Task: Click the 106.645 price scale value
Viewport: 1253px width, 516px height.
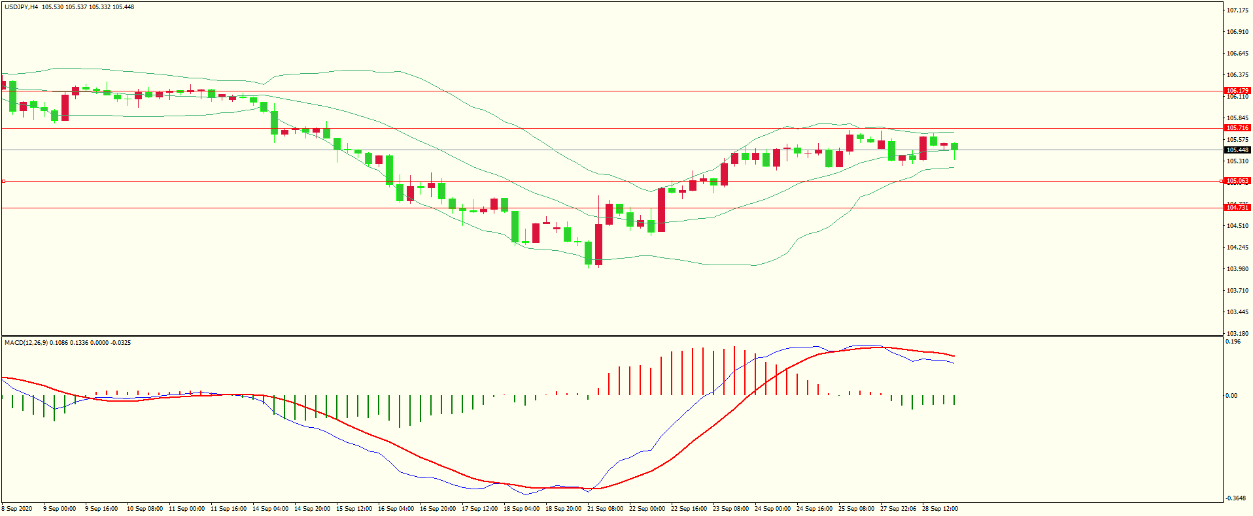Action: pos(1237,54)
